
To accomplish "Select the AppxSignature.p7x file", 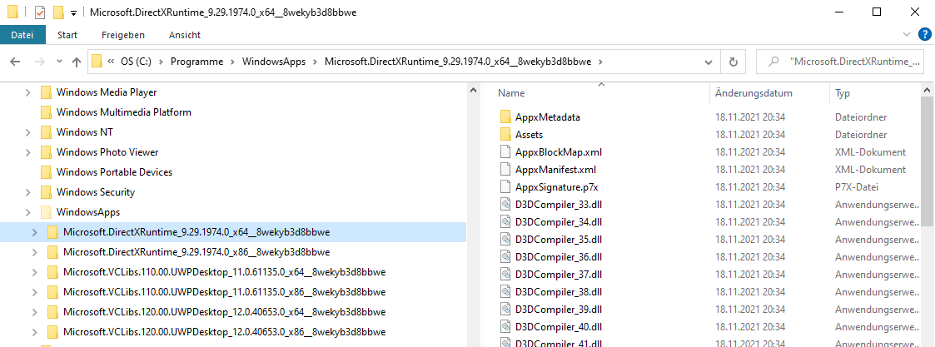I will (x=556, y=186).
